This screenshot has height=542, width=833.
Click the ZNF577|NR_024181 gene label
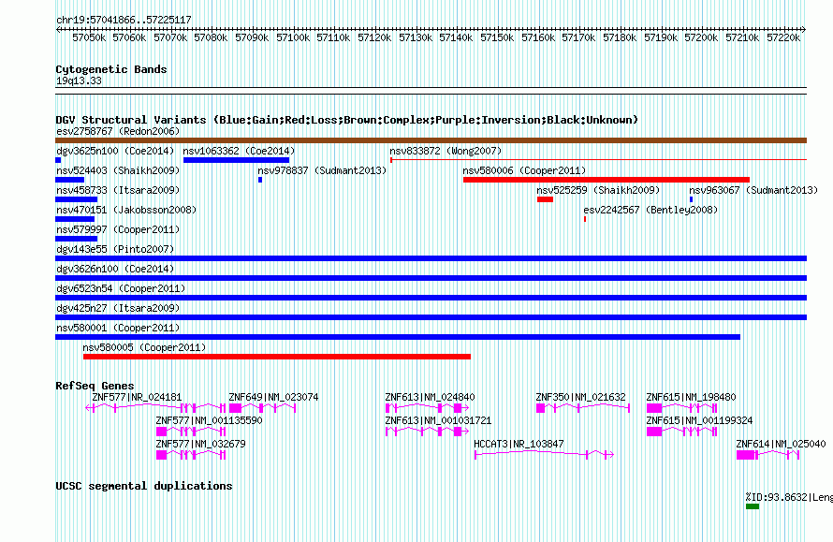(137, 397)
